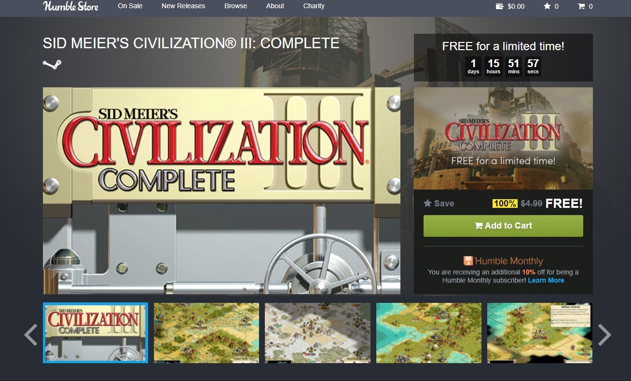
Task: Open the New Releases menu item
Action: click(183, 6)
